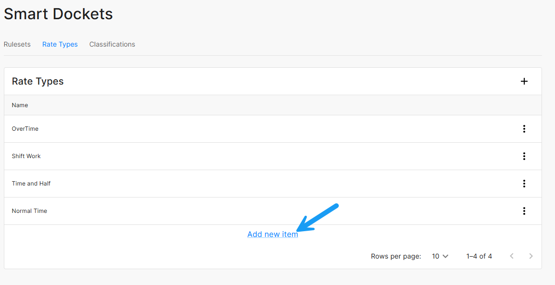Select the Time and Half row name
Viewport: 555px width, 285px height.
(31, 184)
